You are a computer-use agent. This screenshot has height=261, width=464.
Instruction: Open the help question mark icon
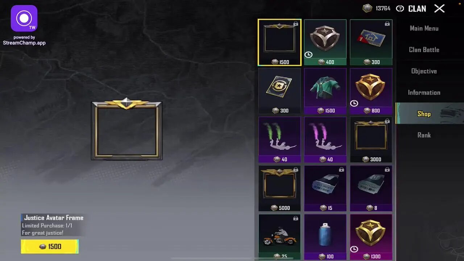(400, 8)
